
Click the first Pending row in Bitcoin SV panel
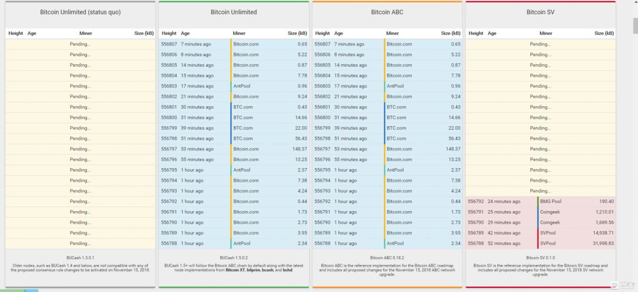click(540, 44)
